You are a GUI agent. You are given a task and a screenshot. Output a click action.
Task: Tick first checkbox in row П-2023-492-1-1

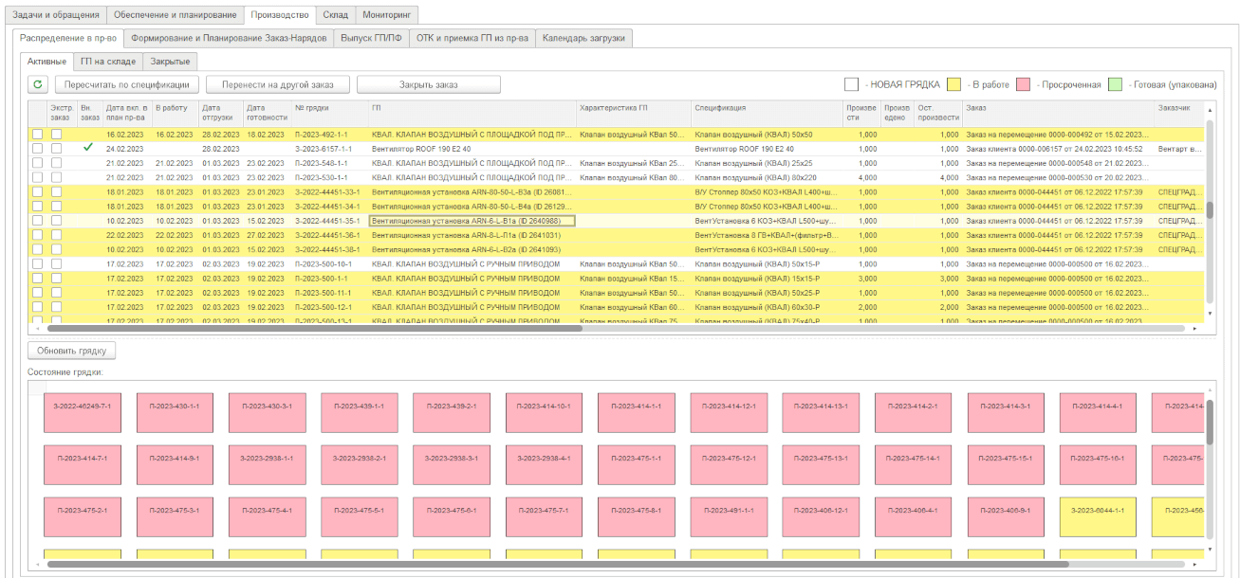pyautogui.click(x=37, y=135)
